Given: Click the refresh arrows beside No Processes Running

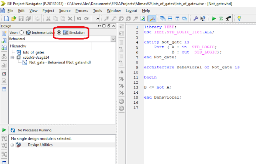Looking at the screenshot, I should [x=13, y=130].
